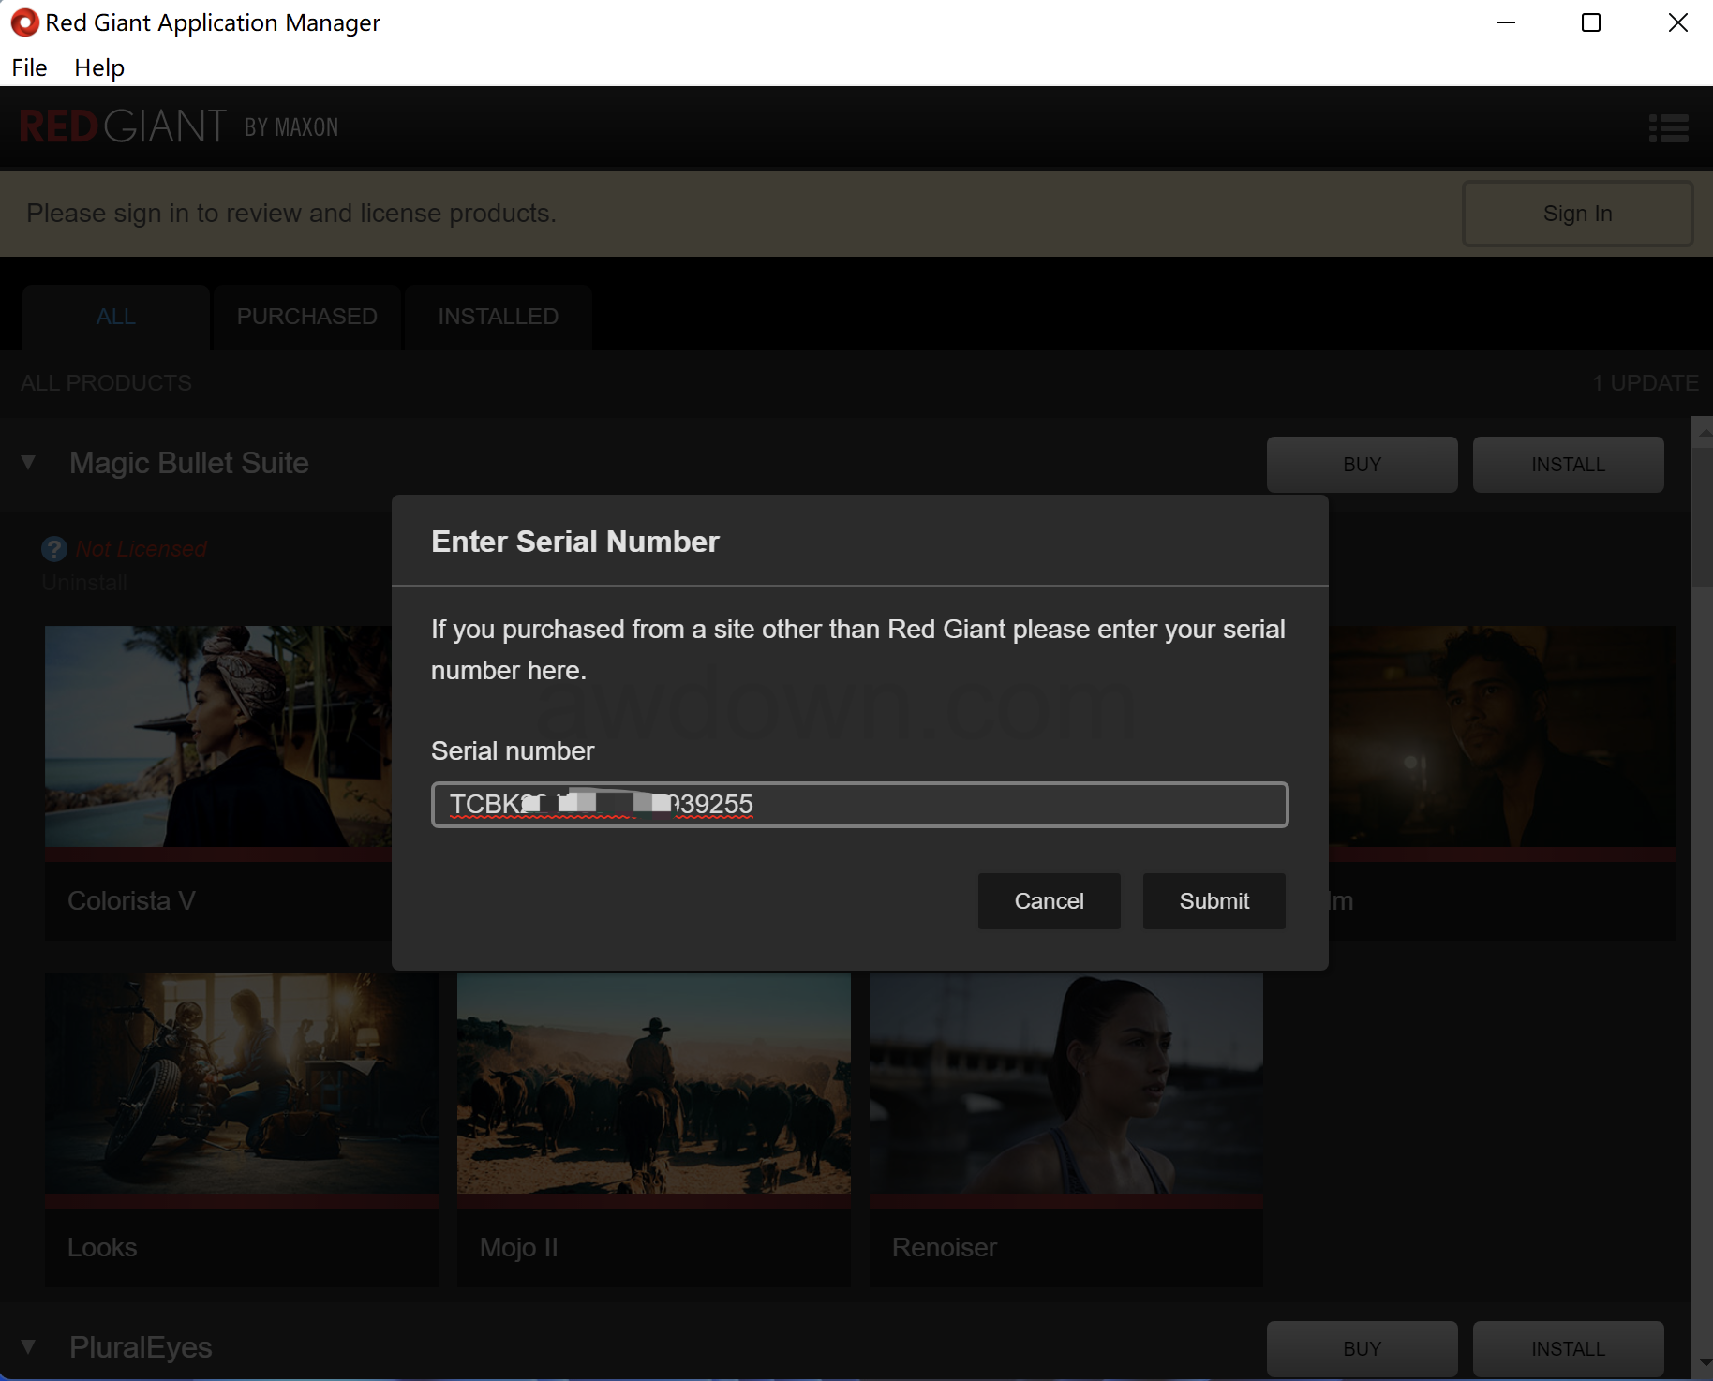Open the list menu icon in header
Image resolution: width=1713 pixels, height=1381 pixels.
point(1668,128)
